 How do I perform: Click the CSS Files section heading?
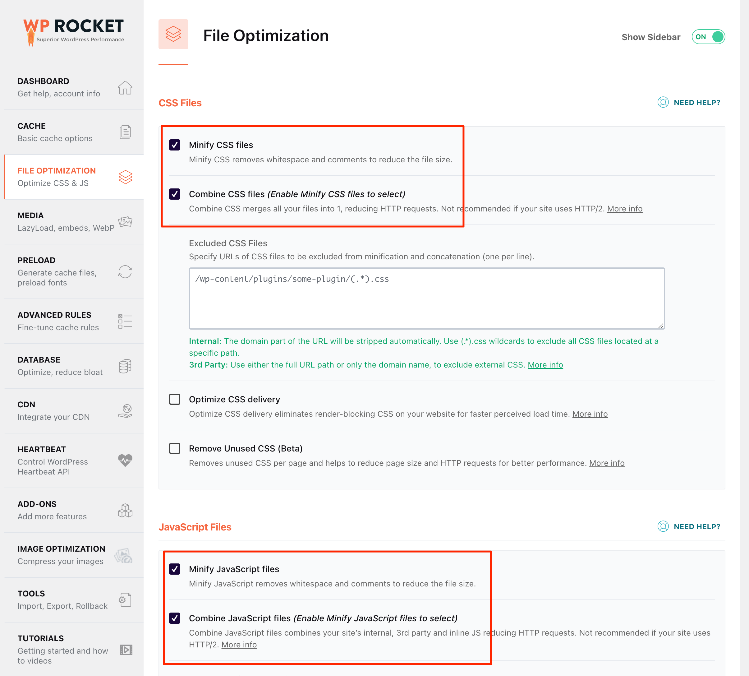[x=180, y=103]
